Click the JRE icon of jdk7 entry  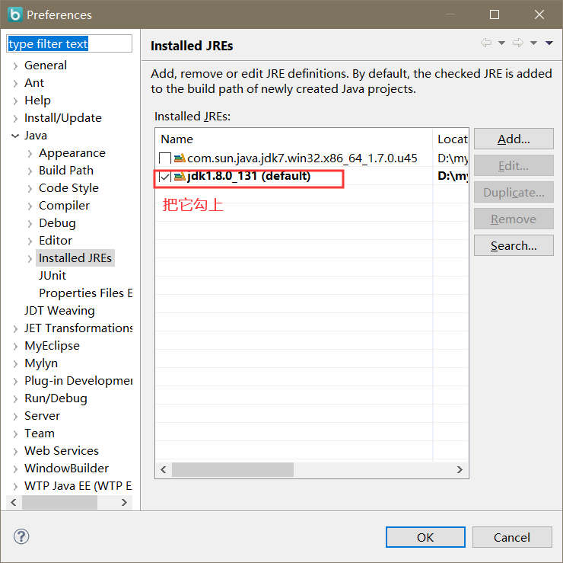(x=180, y=158)
